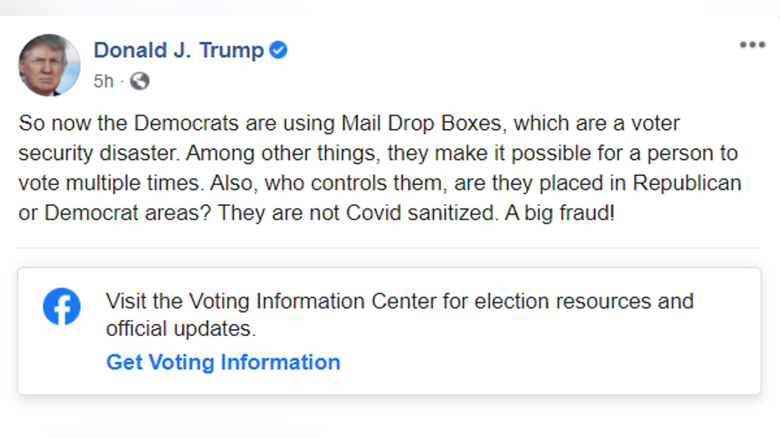Click the divider line below the post text
Screen dimensions: 780x438
point(390,248)
